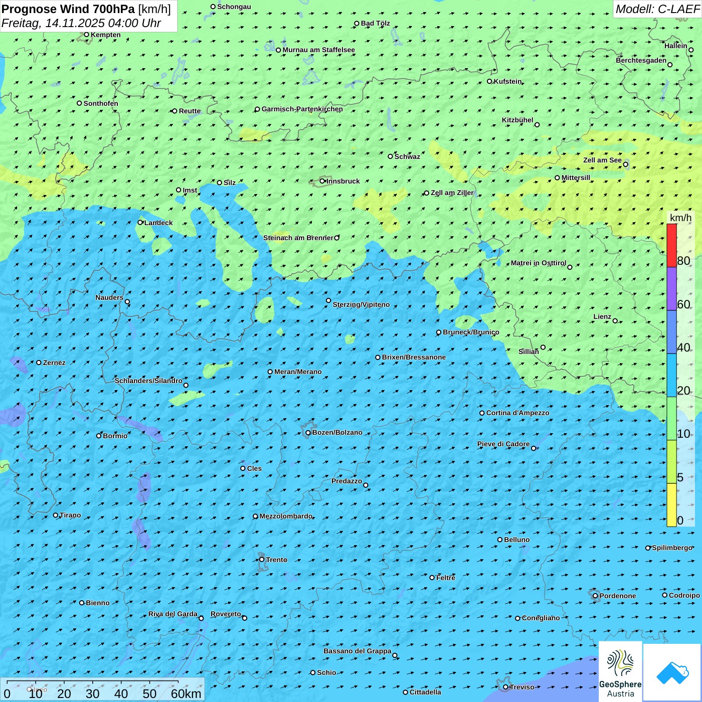The image size is (702, 702).
Task: Click the Steinach am Brenner label
Action: click(x=298, y=238)
